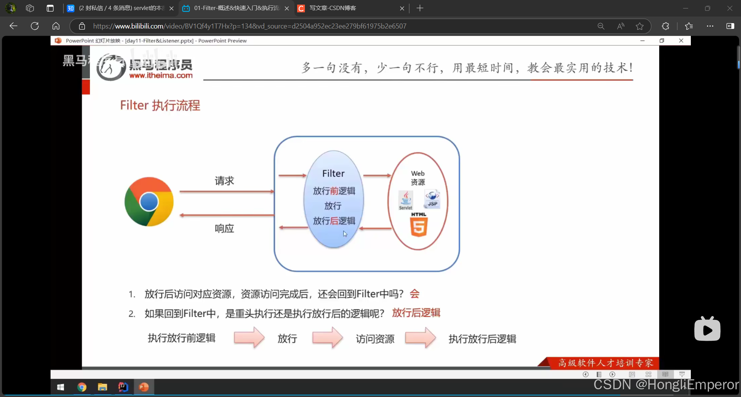741x397 pixels.
Task: Open the zoom magnifier in address bar
Action: click(x=601, y=26)
